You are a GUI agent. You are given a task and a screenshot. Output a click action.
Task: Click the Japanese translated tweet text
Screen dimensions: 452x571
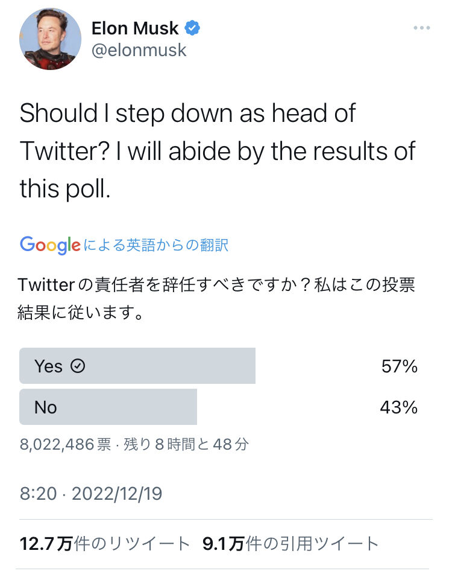click(217, 299)
